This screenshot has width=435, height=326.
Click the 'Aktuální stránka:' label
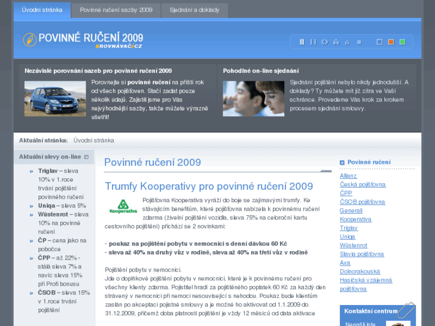click(43, 141)
